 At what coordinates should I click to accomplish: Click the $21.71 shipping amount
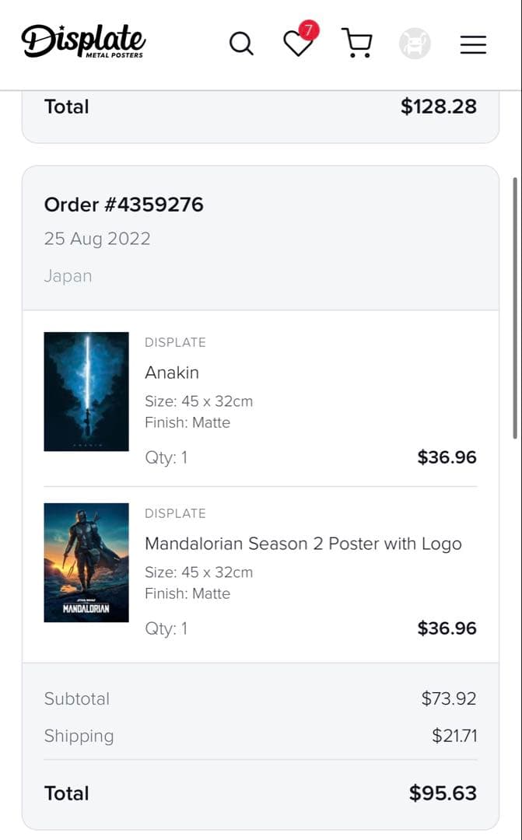(454, 736)
